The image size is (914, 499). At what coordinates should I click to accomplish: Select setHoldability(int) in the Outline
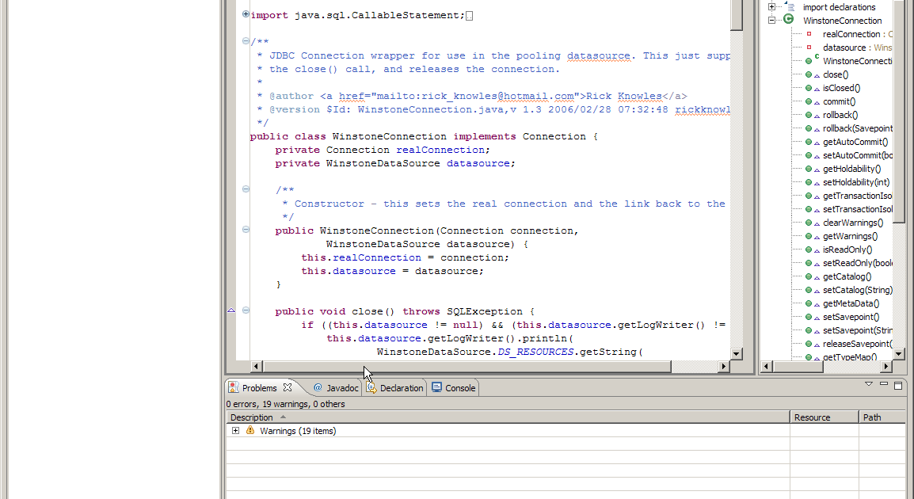856,182
